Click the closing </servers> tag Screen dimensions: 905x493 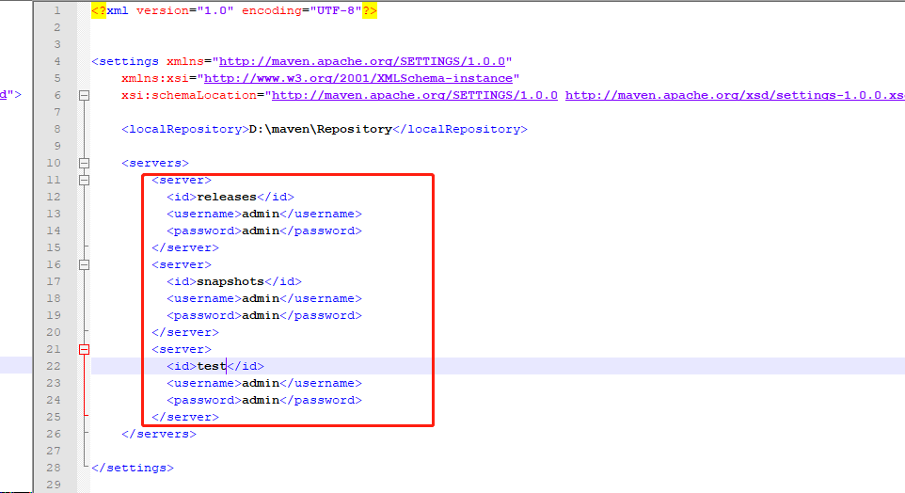click(159, 434)
